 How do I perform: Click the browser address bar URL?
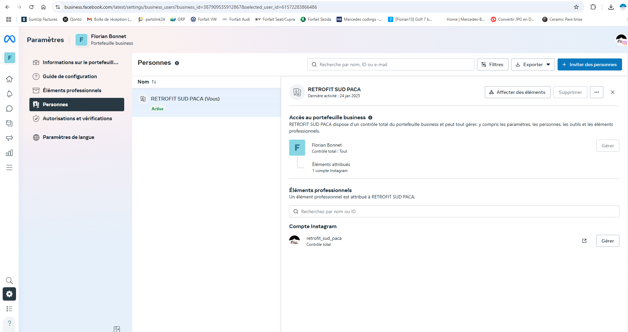click(191, 7)
